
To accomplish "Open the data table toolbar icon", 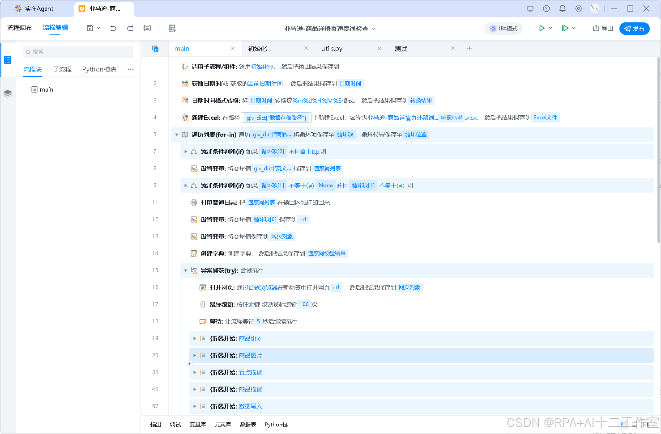I will click(172, 28).
